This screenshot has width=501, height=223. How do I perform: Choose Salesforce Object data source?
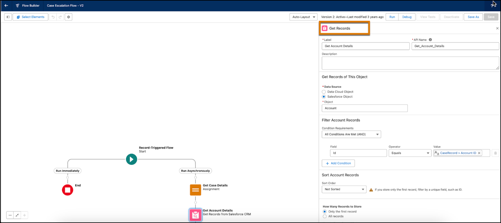coord(324,97)
